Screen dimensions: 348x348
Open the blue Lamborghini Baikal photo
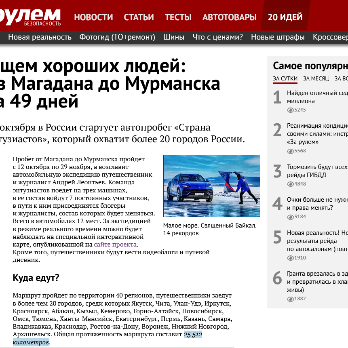[x=211, y=186]
